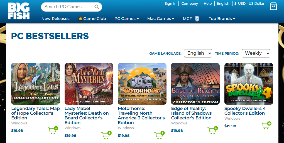Screen dimensions: 284x143
Task: Add Lady Mabel Mysteries to cart
Action: tap(106, 135)
